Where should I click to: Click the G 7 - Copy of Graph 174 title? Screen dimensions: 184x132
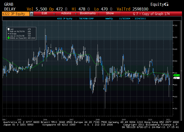tap(151, 14)
